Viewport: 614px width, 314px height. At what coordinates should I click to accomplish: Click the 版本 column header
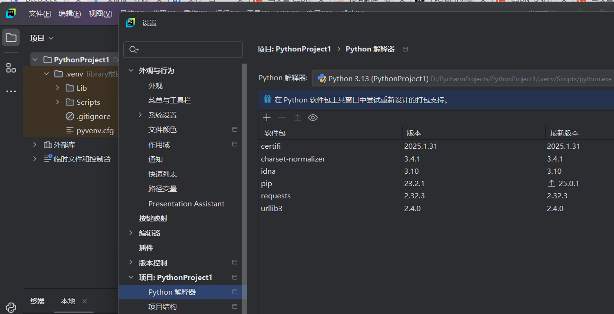point(474,133)
